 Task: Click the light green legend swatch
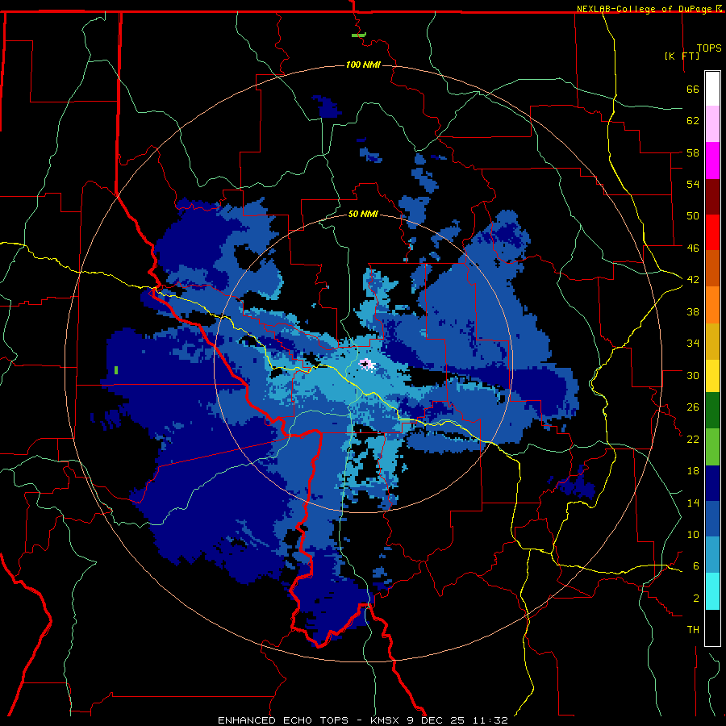click(712, 447)
